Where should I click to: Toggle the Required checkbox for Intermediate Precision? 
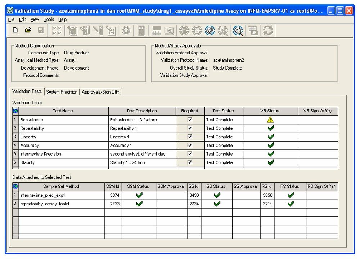tap(190, 153)
